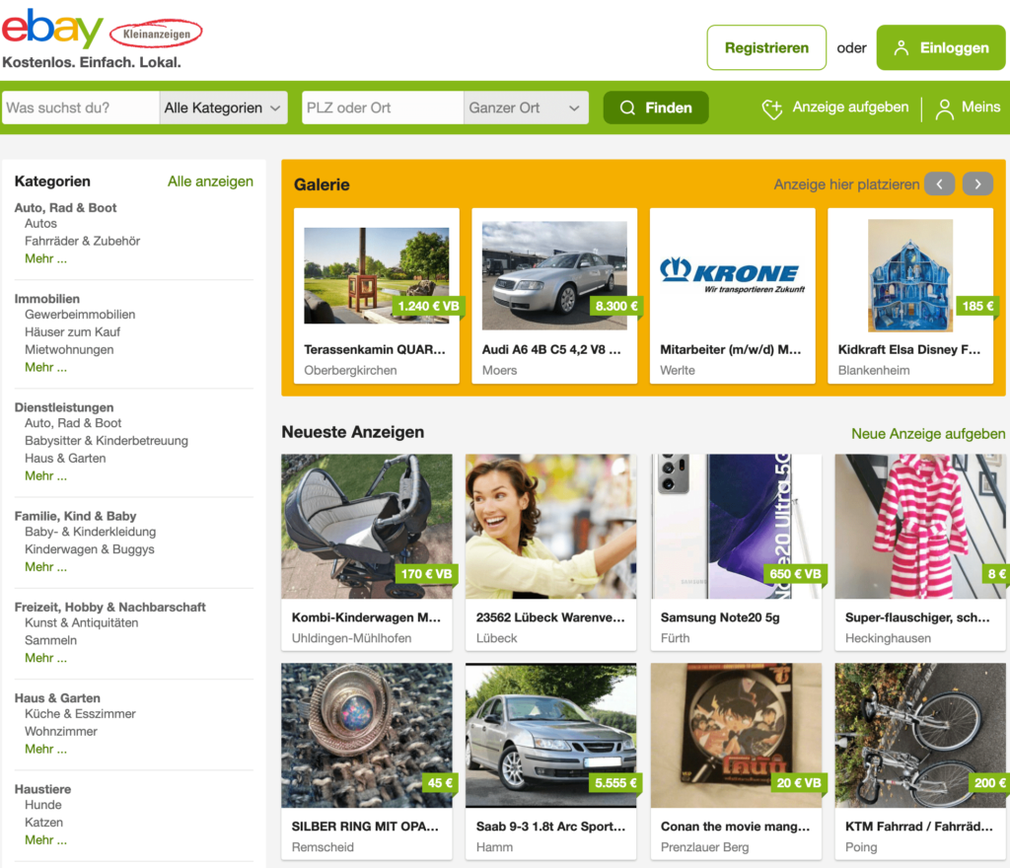Open the Dienstleistungen category heading

click(64, 407)
